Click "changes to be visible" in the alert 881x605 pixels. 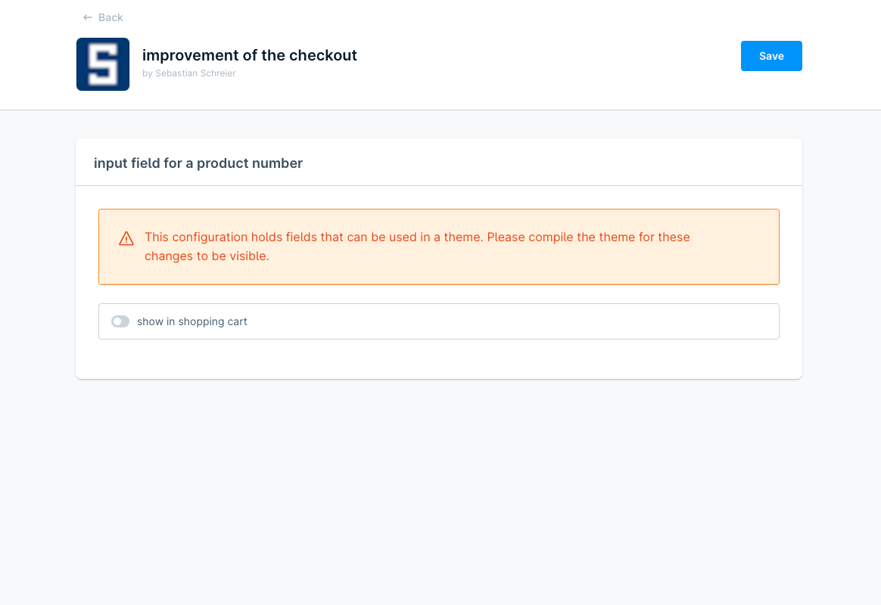[x=207, y=256]
